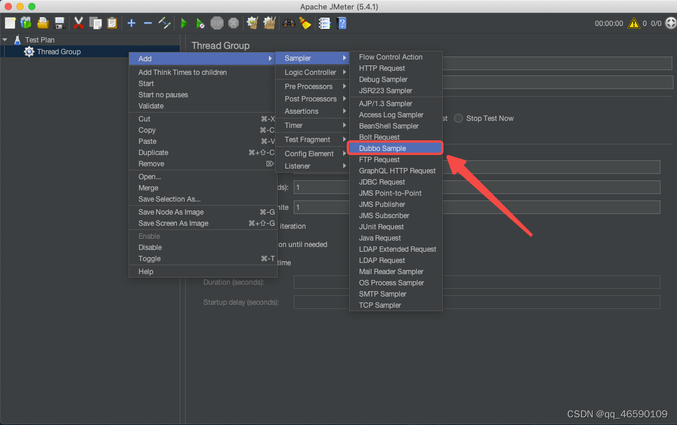The image size is (677, 425).
Task: Select Remove in context menu
Action: pos(203,163)
